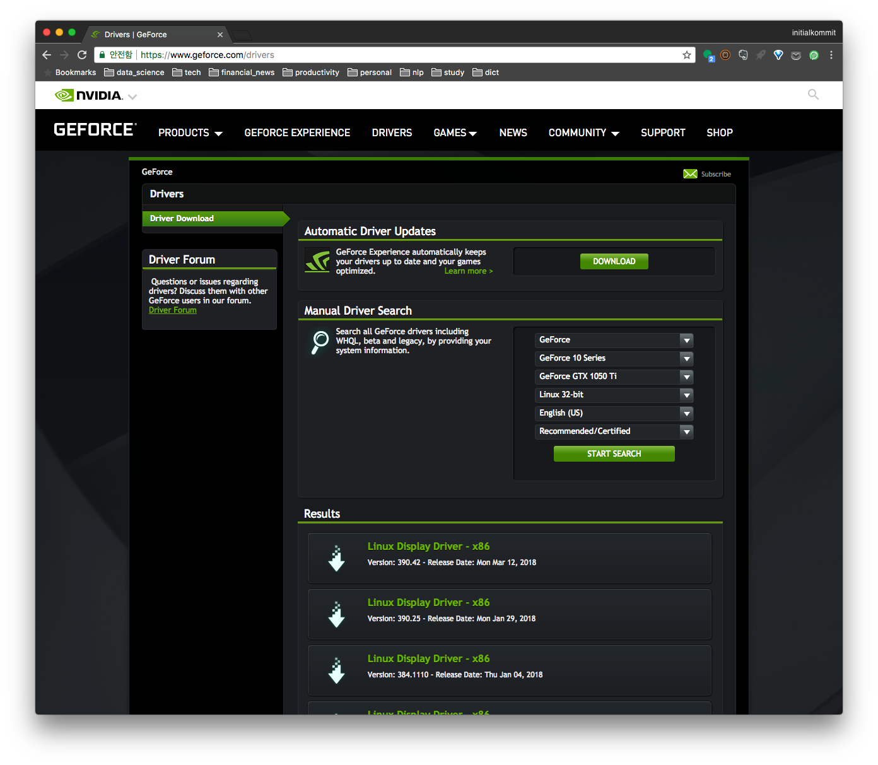Open the GeForce GTX 1050 Ti dropdown
This screenshot has height=765, width=878.
(x=614, y=377)
